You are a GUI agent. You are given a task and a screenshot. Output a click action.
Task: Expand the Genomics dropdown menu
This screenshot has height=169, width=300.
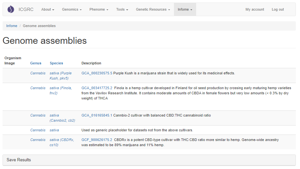pyautogui.click(x=72, y=10)
